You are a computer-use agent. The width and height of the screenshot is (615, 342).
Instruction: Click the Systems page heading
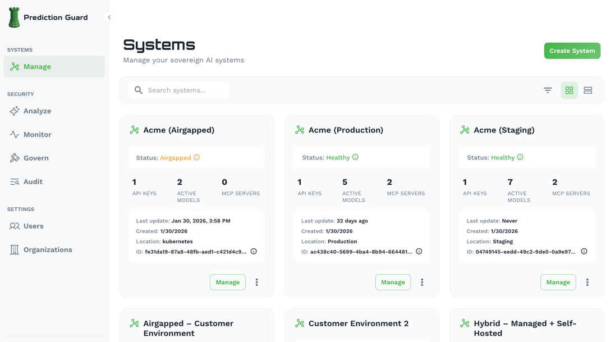click(x=159, y=45)
